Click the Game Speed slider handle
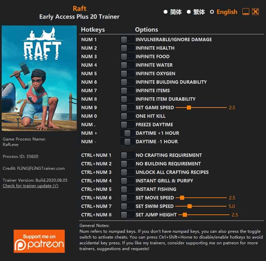 point(189,108)
